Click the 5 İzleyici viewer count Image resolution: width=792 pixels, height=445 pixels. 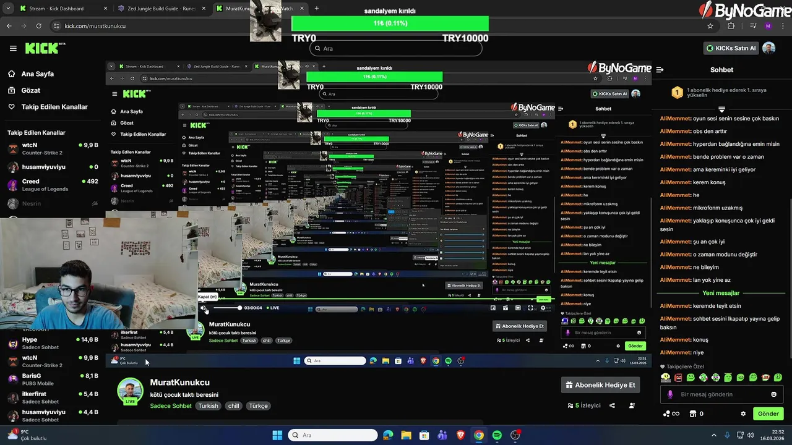tap(584, 405)
